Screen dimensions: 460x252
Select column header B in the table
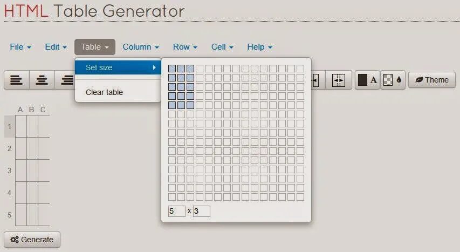coord(32,110)
